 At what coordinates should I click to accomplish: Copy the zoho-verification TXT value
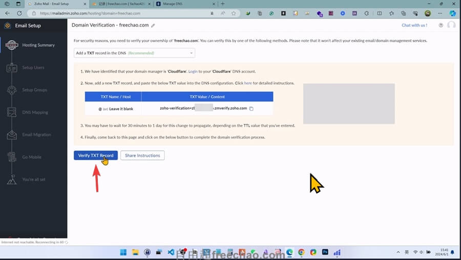252,109
